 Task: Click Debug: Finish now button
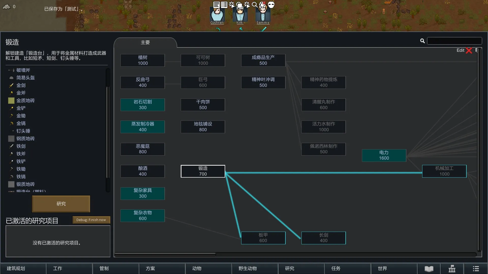(x=91, y=220)
